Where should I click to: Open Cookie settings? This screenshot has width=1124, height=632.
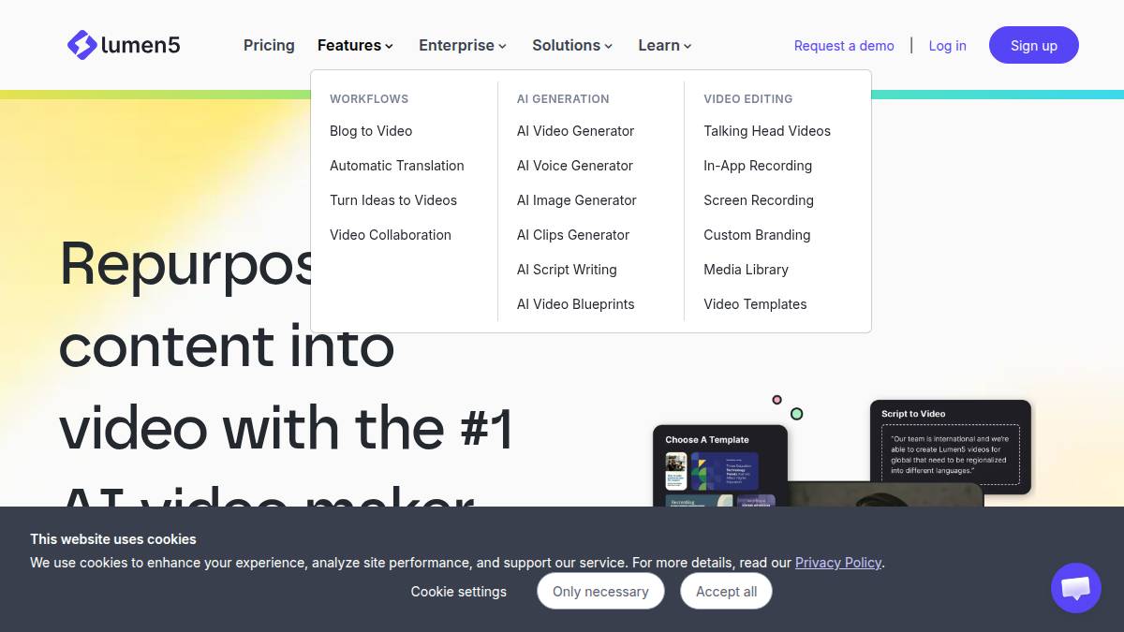click(x=458, y=592)
